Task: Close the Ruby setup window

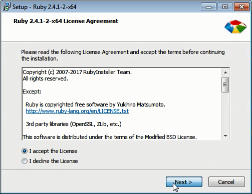Action: click(241, 7)
